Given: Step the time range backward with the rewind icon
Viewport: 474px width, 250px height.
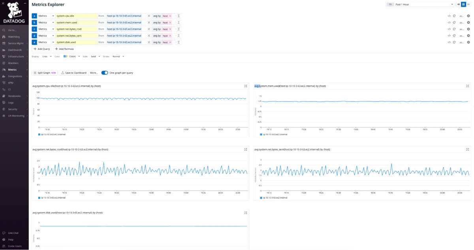Looking at the screenshot, I should pyautogui.click(x=459, y=4).
